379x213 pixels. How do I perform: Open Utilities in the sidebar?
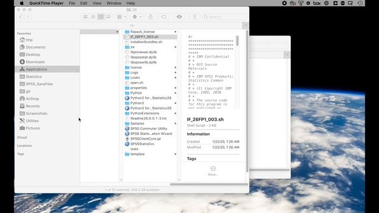[32, 121]
